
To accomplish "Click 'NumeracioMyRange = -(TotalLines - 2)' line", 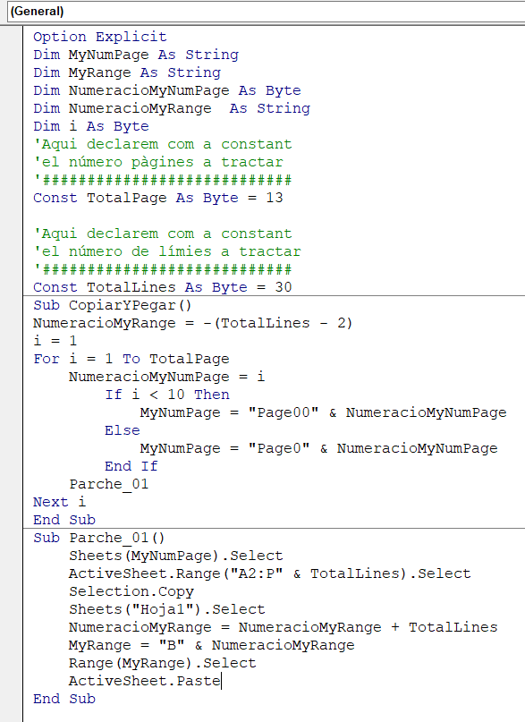I will (193, 323).
